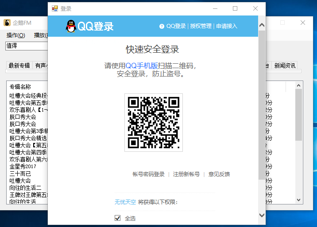Open 操作(O) menu in 企鹅FM

[x=16, y=35]
